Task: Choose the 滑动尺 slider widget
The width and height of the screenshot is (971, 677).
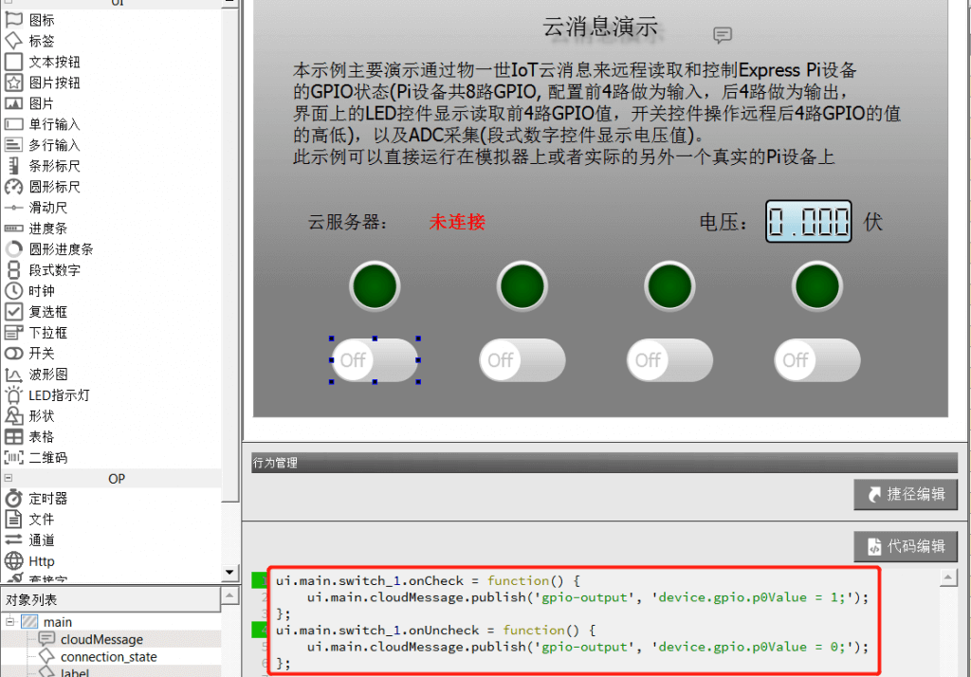Action: coord(36,208)
